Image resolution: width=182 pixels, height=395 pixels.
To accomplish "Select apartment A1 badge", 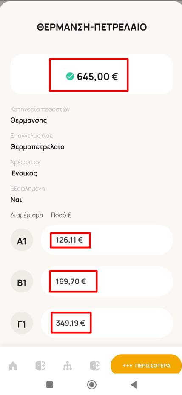I will pyautogui.click(x=22, y=240).
